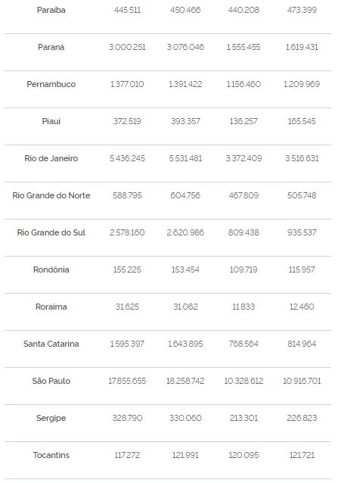
Task: Click the Rio Grande do Norte label
Action: 51,195
